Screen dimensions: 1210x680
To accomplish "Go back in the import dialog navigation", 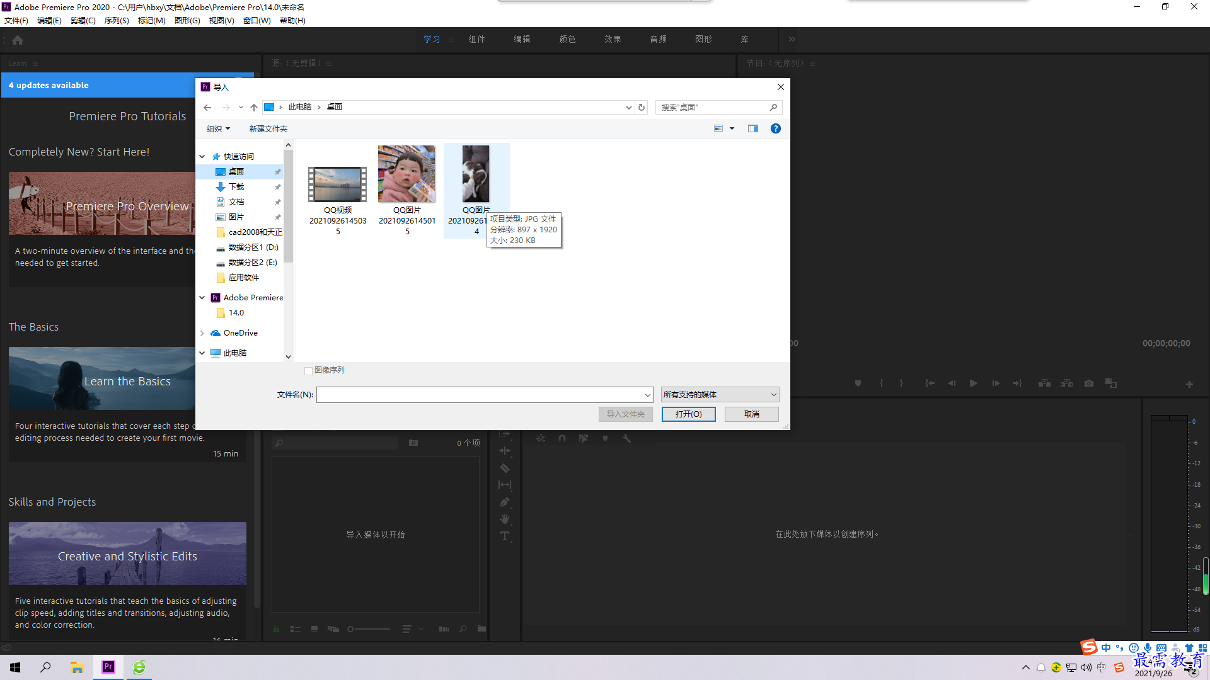I will (x=207, y=108).
